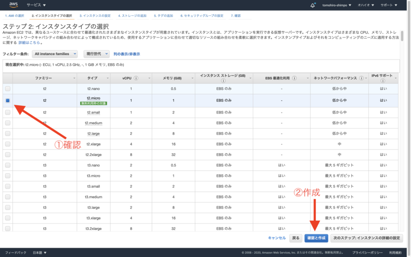Open the 詳細はこちら link

pyautogui.click(x=29, y=43)
